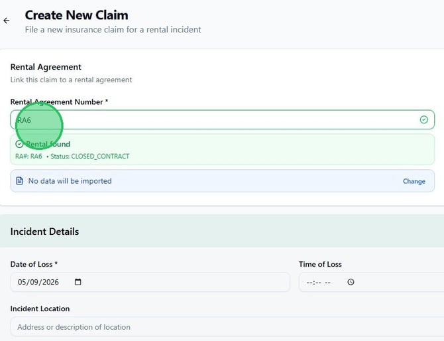Image resolution: width=444 pixels, height=341 pixels.
Task: Click the Link this claim to a rental agreement text
Action: click(71, 80)
